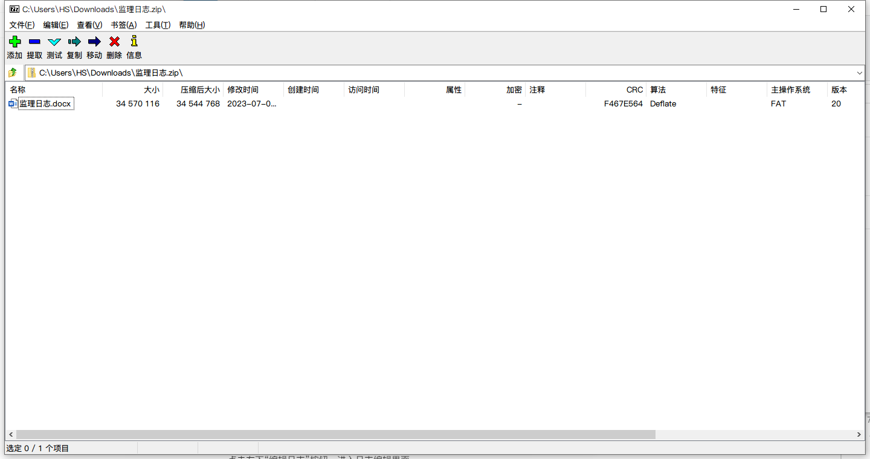Image resolution: width=870 pixels, height=459 pixels.
Task: Sort by 版本 column header
Action: coord(846,90)
